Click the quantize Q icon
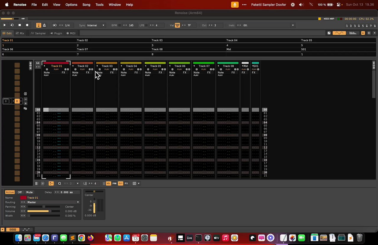This screenshot has height=245, width=378. point(59,183)
